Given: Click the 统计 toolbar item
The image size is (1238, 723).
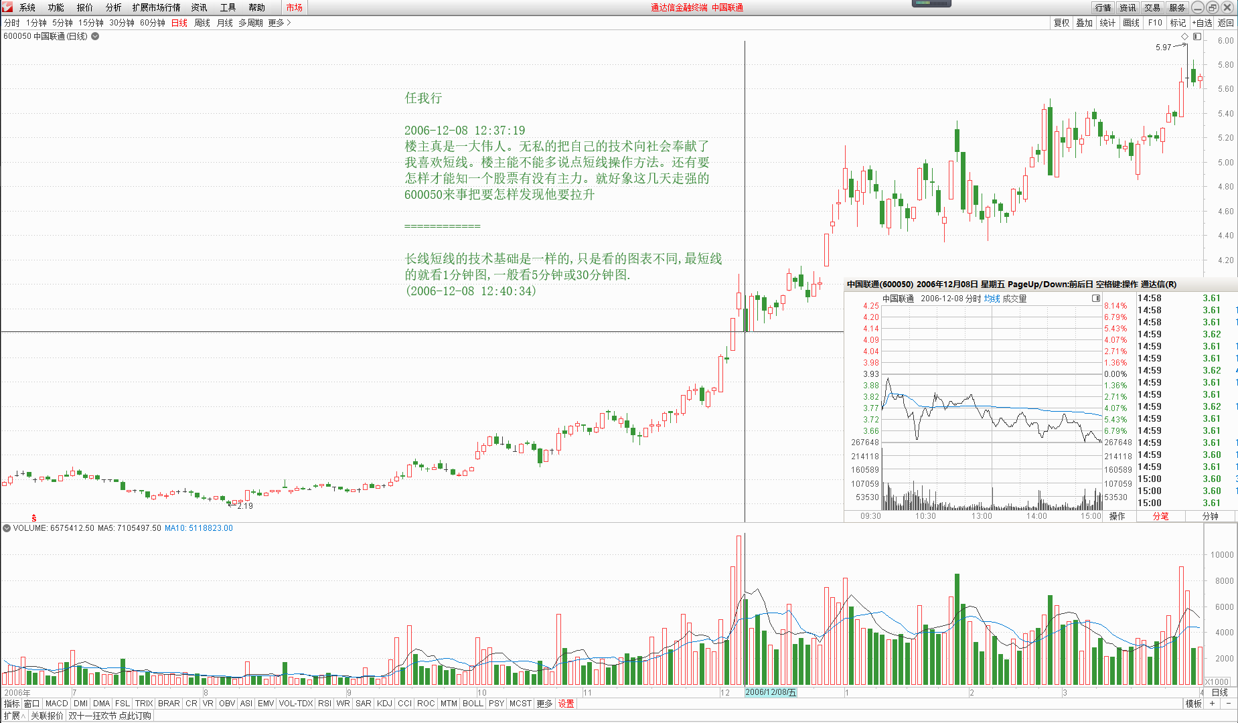Looking at the screenshot, I should pos(1108,23).
